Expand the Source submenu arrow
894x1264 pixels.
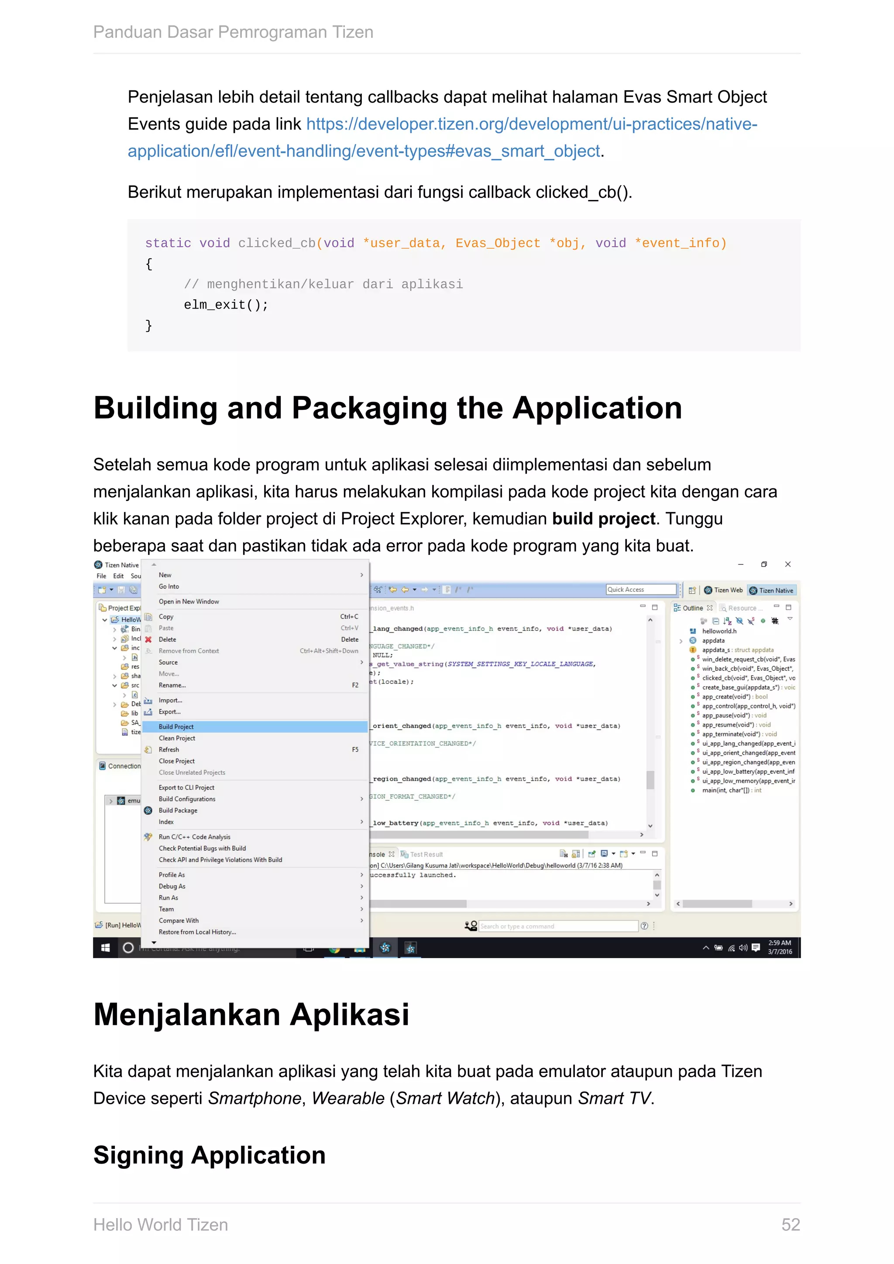[x=362, y=662]
